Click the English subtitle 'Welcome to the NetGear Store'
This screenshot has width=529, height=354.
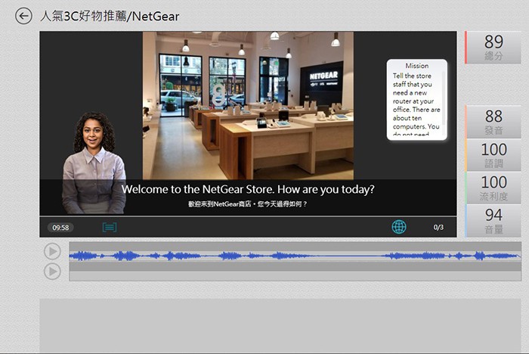[248, 190]
